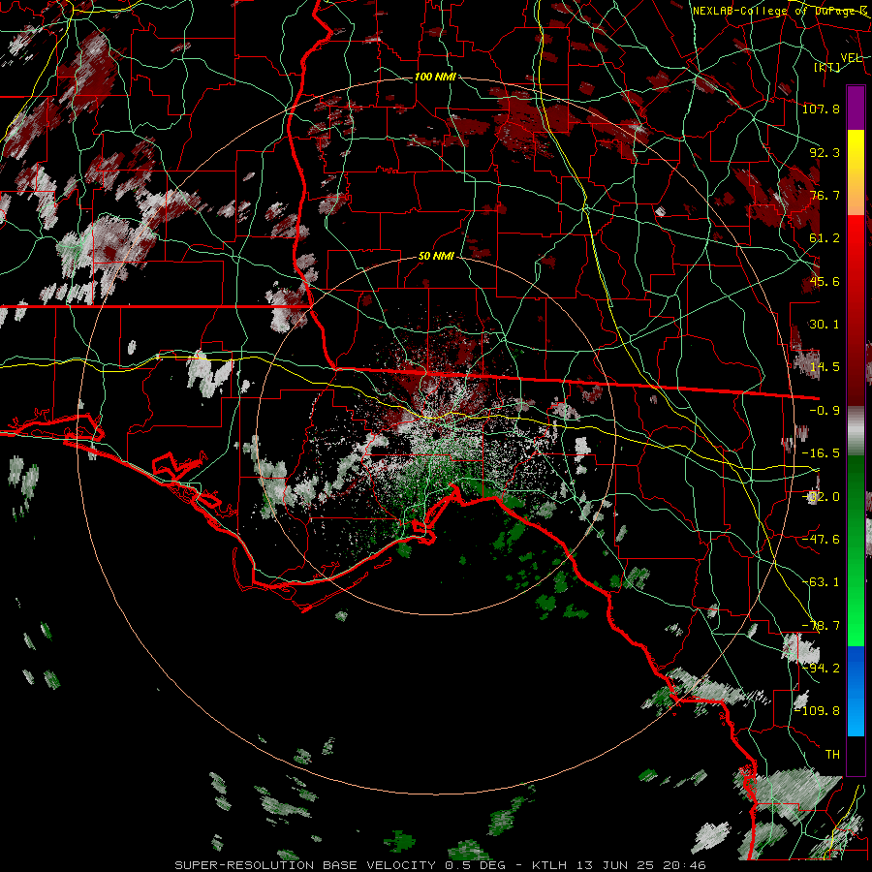
Task: Click the TH label on the color scale
Action: (x=832, y=755)
